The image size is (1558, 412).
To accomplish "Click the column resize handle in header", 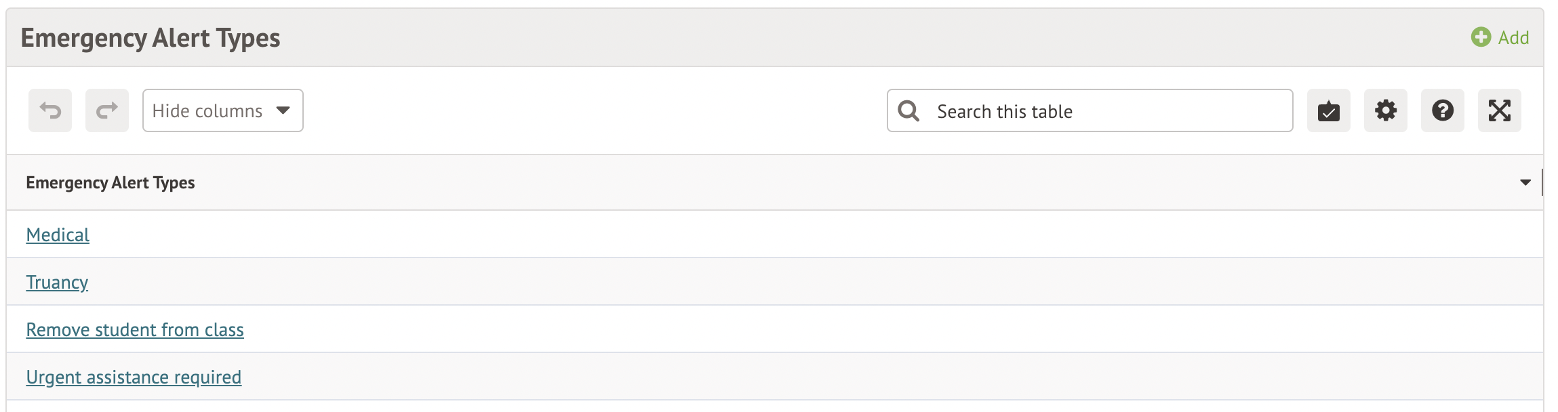I will pyautogui.click(x=1542, y=182).
